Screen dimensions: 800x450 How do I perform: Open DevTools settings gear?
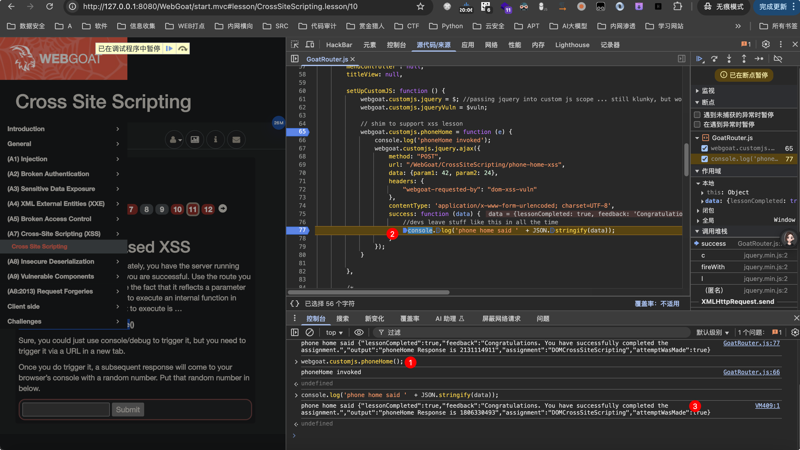[x=766, y=45]
